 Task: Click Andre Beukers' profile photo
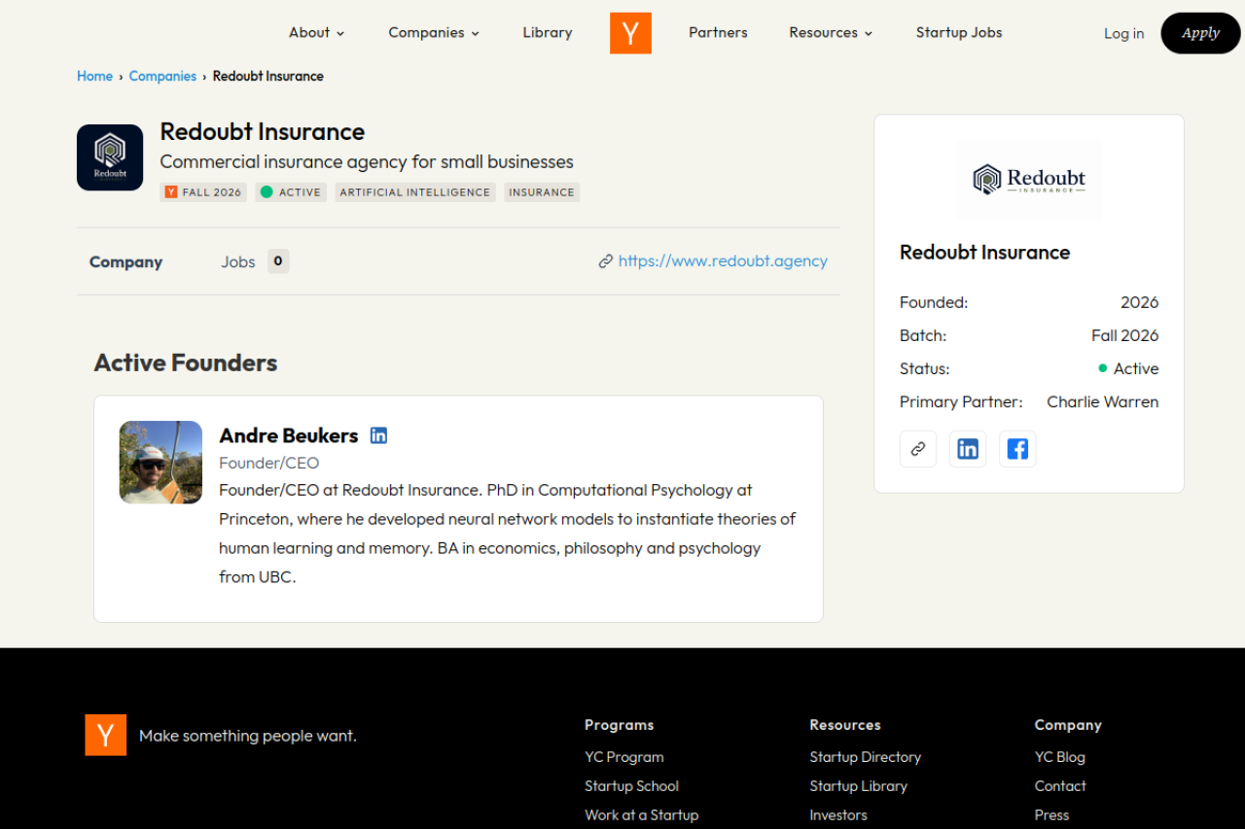click(160, 463)
